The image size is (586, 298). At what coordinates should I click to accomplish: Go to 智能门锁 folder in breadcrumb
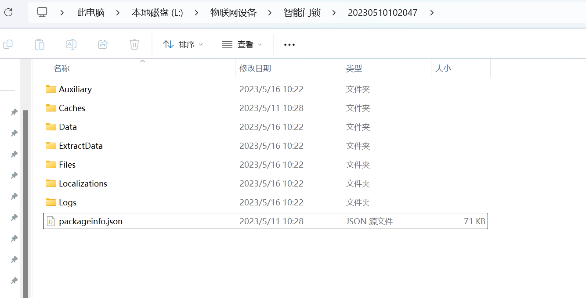(302, 13)
